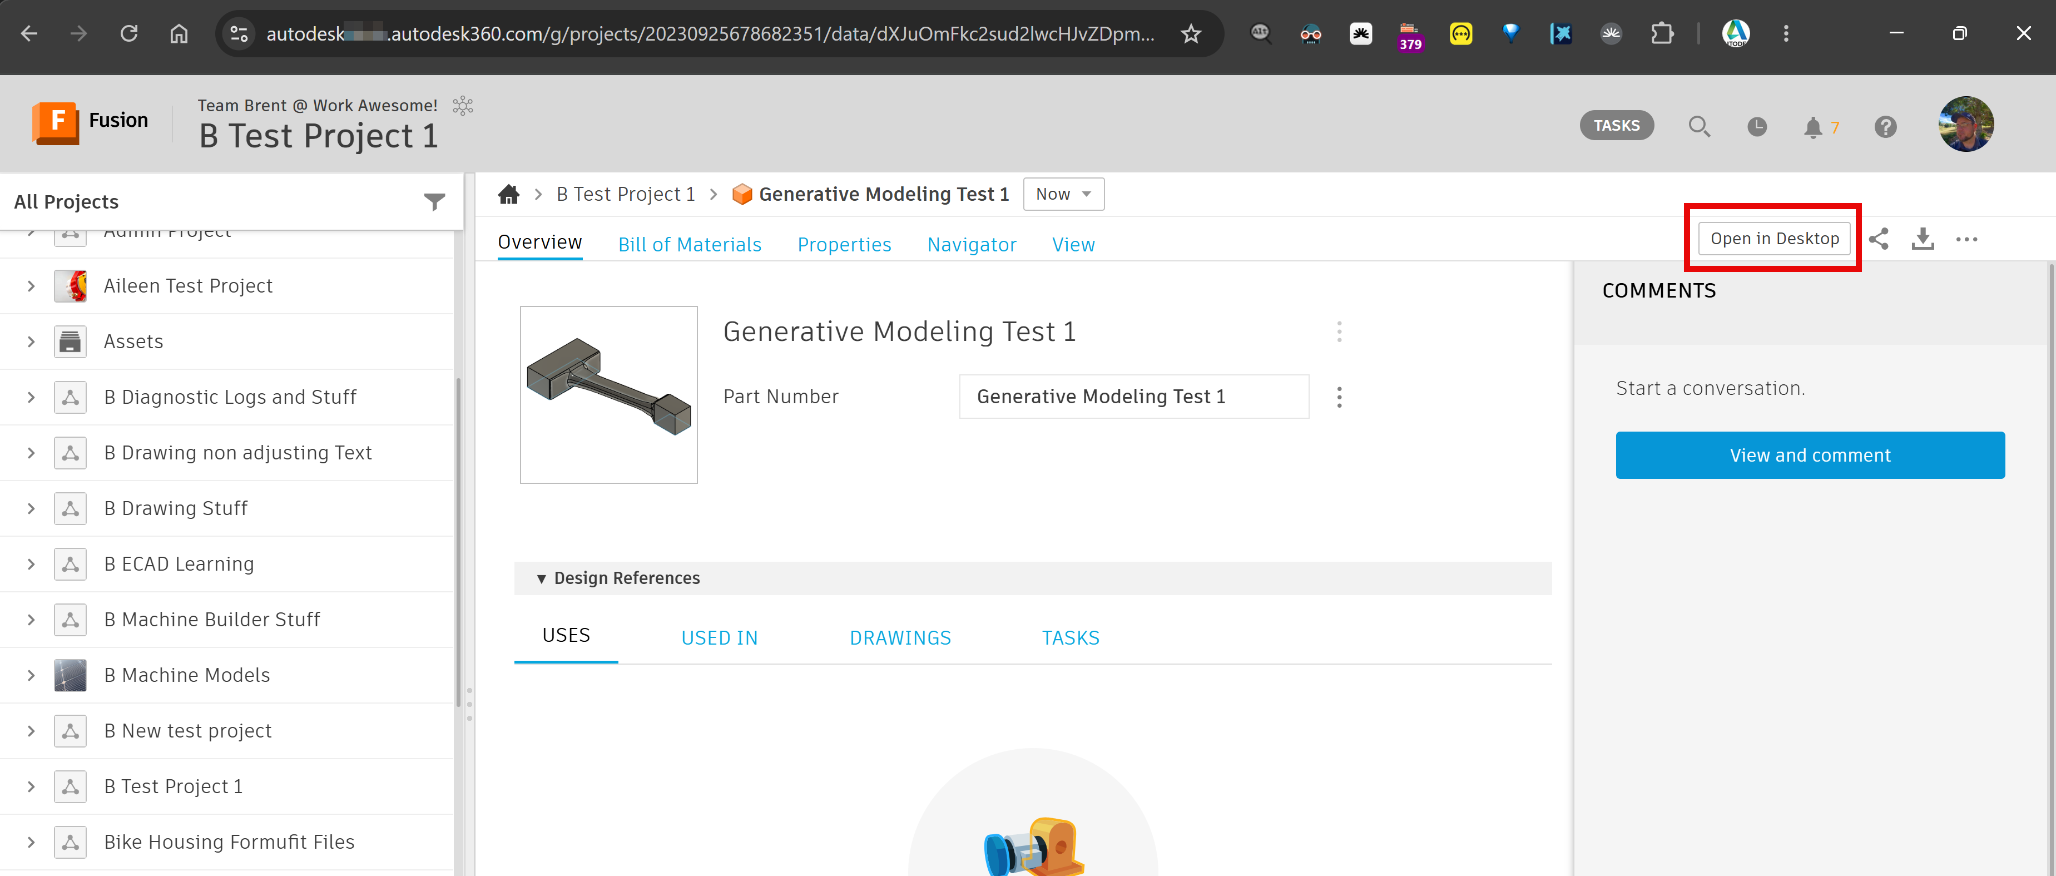This screenshot has height=876, width=2056.
Task: Select B Drawing Stuff project
Action: click(176, 509)
